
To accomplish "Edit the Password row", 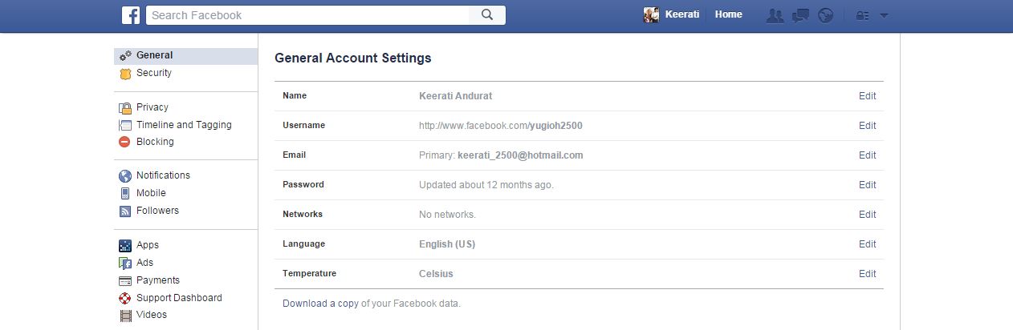I will [x=867, y=185].
